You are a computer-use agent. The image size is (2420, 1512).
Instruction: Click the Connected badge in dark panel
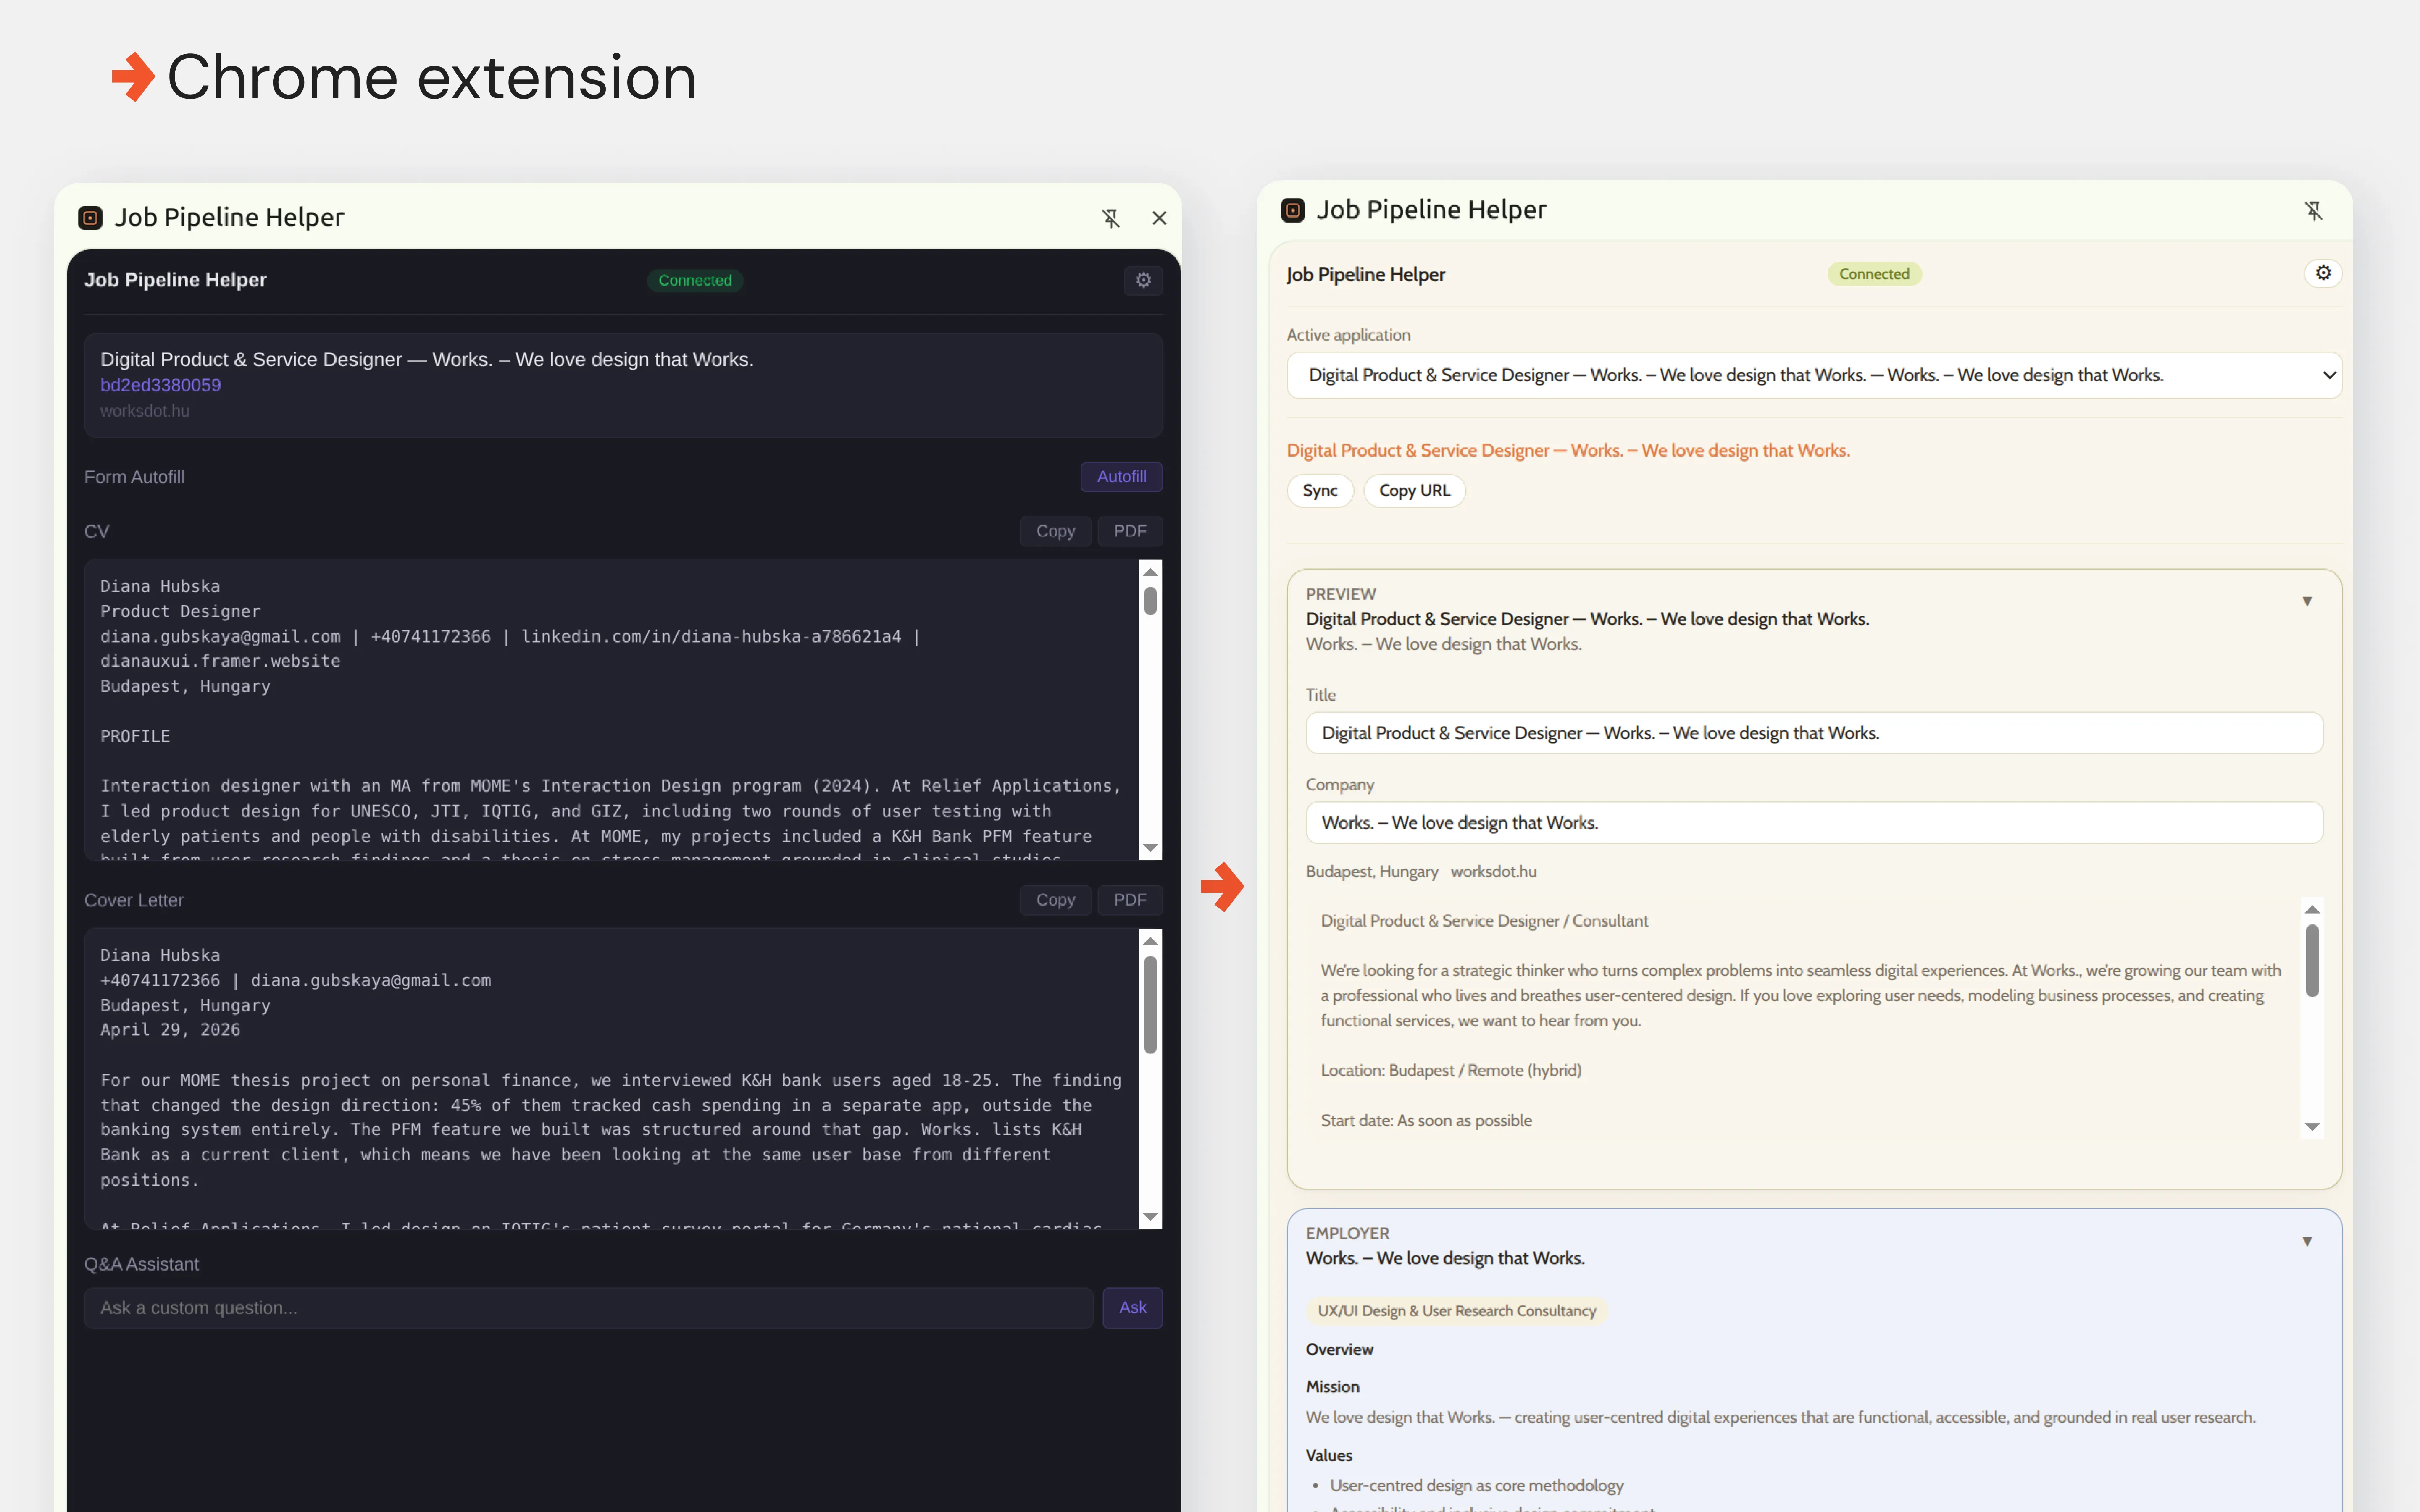coord(695,280)
